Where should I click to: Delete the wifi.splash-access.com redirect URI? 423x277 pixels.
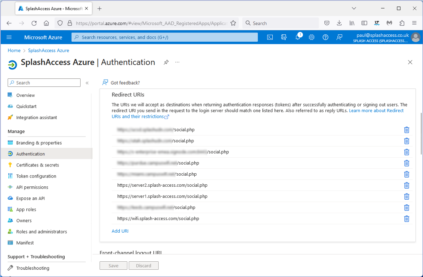point(407,219)
